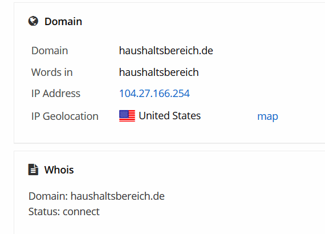Click the Whois section heading

[59, 170]
